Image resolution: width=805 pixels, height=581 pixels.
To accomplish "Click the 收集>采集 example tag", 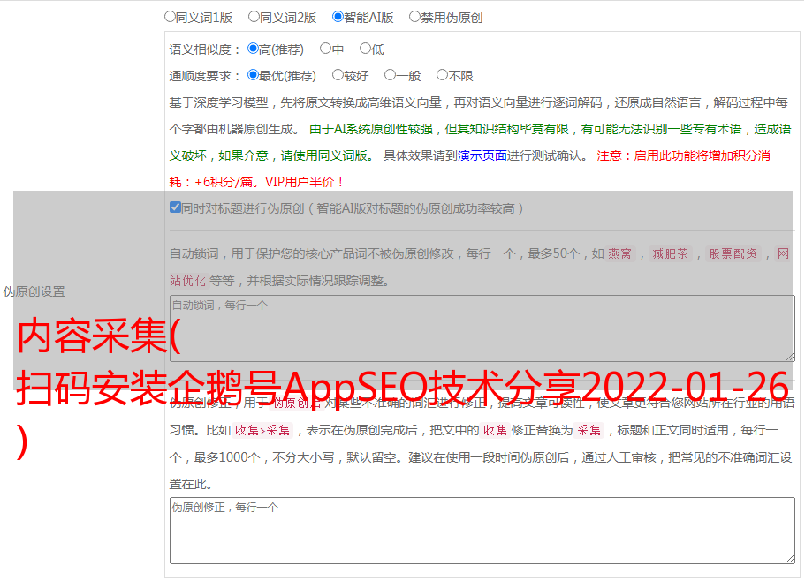I will (x=262, y=430).
